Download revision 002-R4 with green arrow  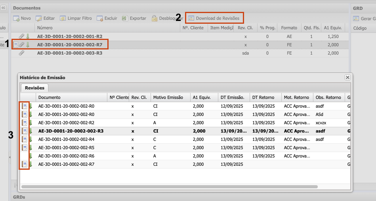[30, 139]
